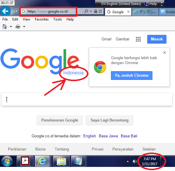This screenshot has width=175, height=171.
Task: Switch language to Basa Bali
Action: [129, 136]
